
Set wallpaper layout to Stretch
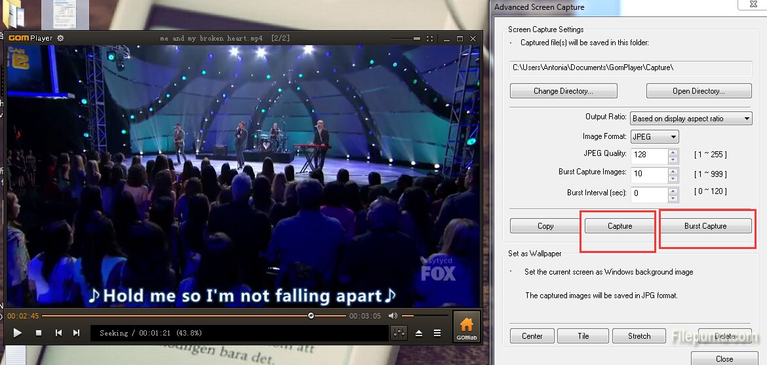[639, 336]
